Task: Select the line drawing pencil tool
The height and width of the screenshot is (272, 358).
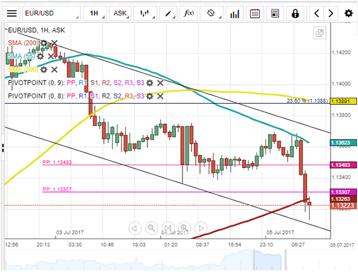Action: (x=168, y=14)
